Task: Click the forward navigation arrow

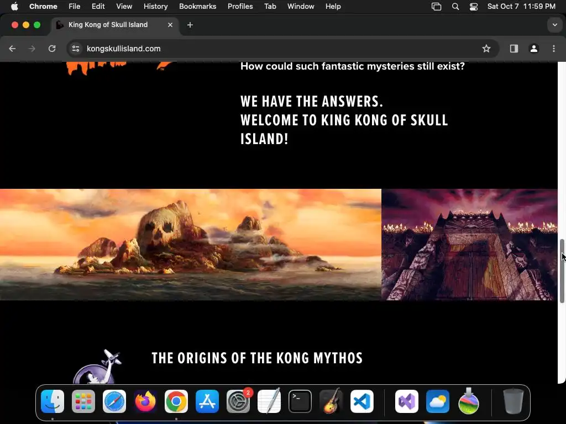Action: [x=32, y=49]
